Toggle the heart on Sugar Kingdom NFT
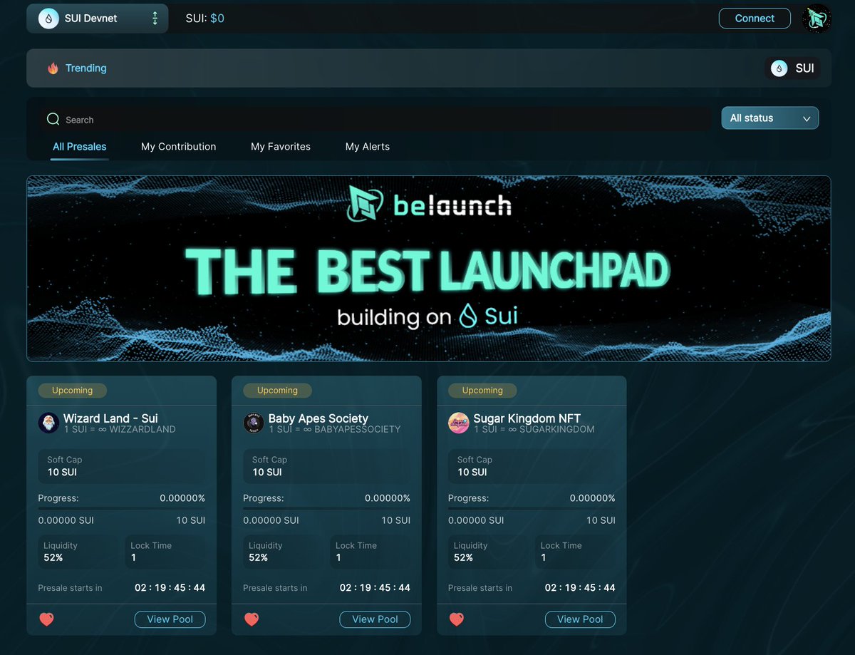The image size is (855, 655). click(x=457, y=619)
